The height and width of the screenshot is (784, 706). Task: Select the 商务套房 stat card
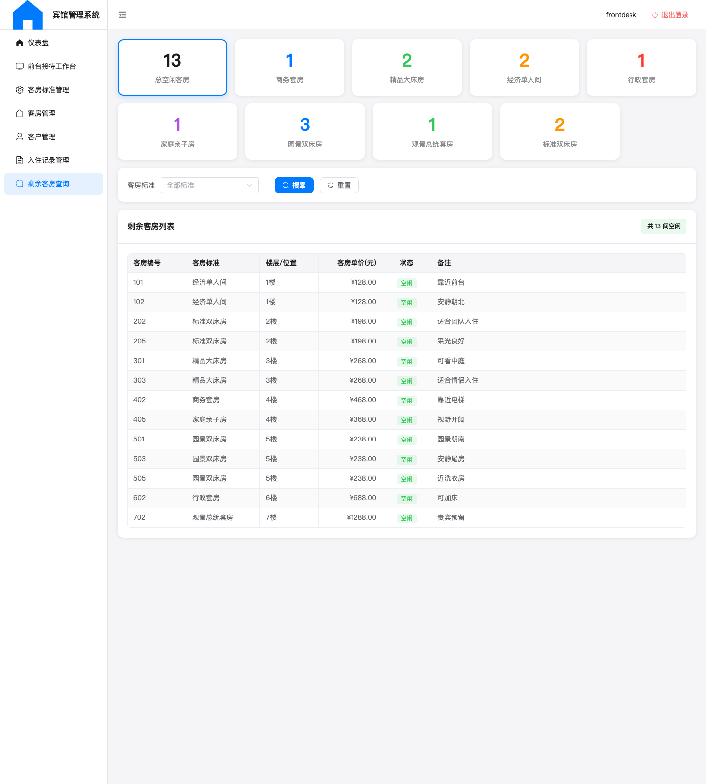click(289, 67)
